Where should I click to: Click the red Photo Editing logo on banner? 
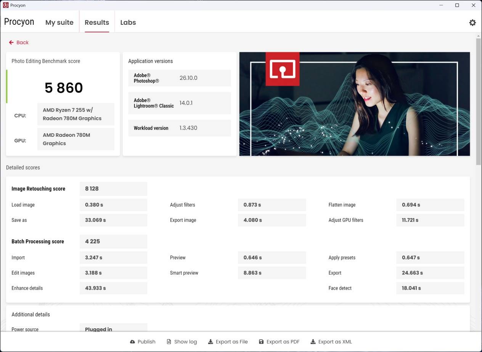pyautogui.click(x=282, y=69)
